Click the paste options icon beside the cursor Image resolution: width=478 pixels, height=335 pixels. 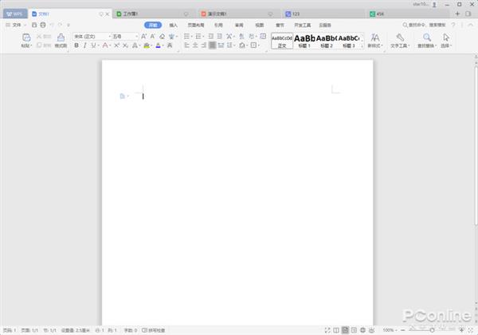click(122, 96)
